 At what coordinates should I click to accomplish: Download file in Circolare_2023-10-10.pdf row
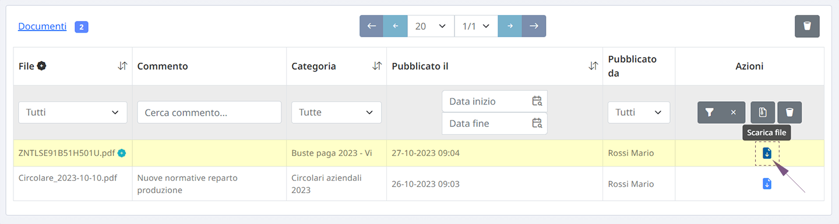767,184
